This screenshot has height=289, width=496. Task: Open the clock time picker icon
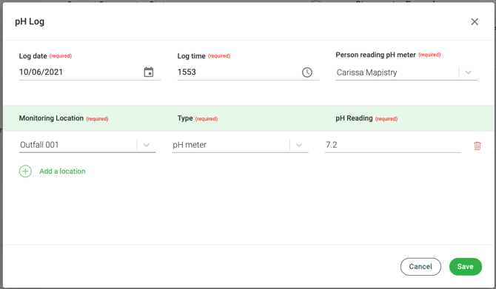[x=306, y=72]
